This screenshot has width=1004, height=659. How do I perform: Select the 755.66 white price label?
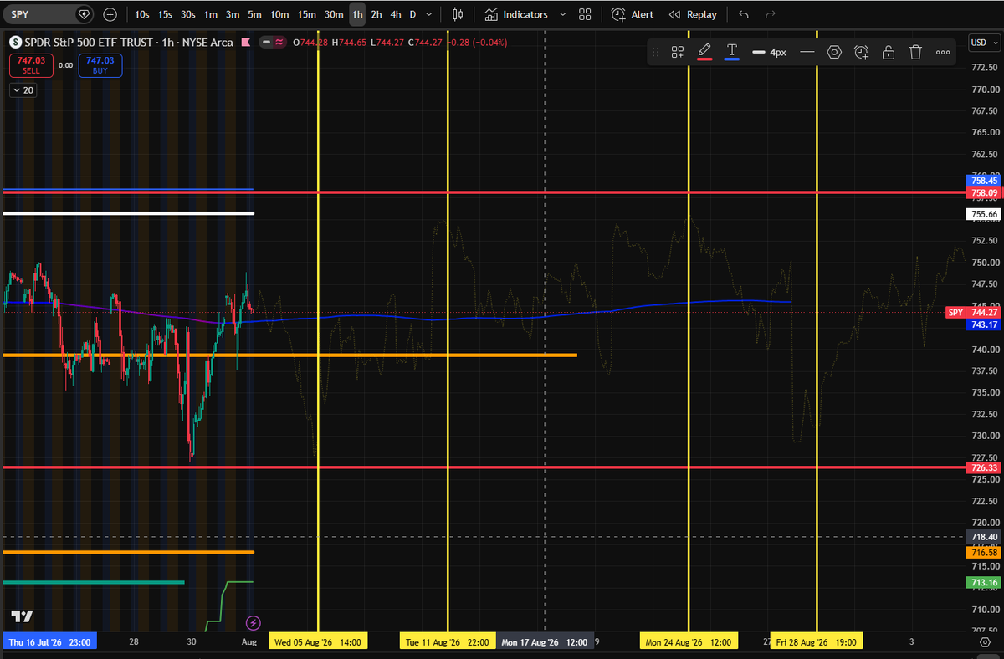984,214
